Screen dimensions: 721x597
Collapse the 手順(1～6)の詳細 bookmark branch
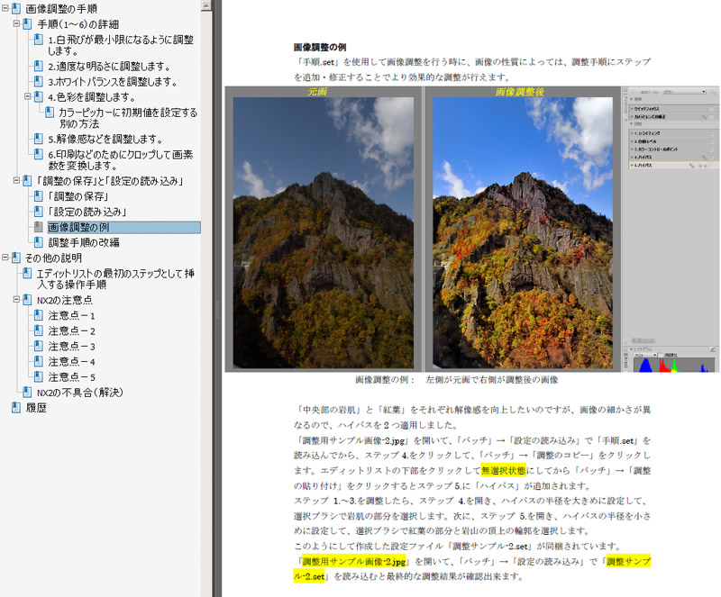pos(16,23)
